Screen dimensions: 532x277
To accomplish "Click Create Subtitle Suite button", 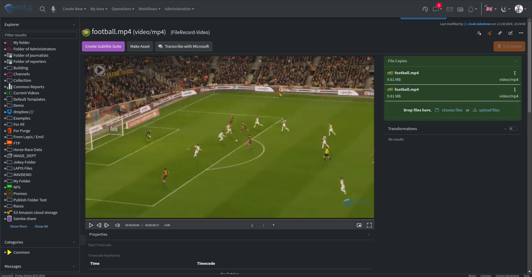I will [x=103, y=46].
